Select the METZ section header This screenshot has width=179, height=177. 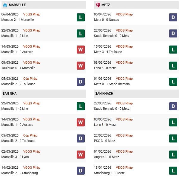pyautogui.click(x=108, y=5)
